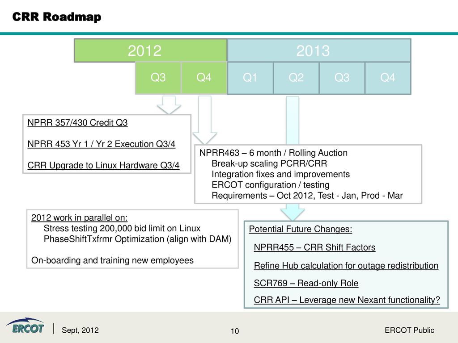
Task: Open the 'NPRR 357/430 Credit Q3' link
Action: (77, 122)
